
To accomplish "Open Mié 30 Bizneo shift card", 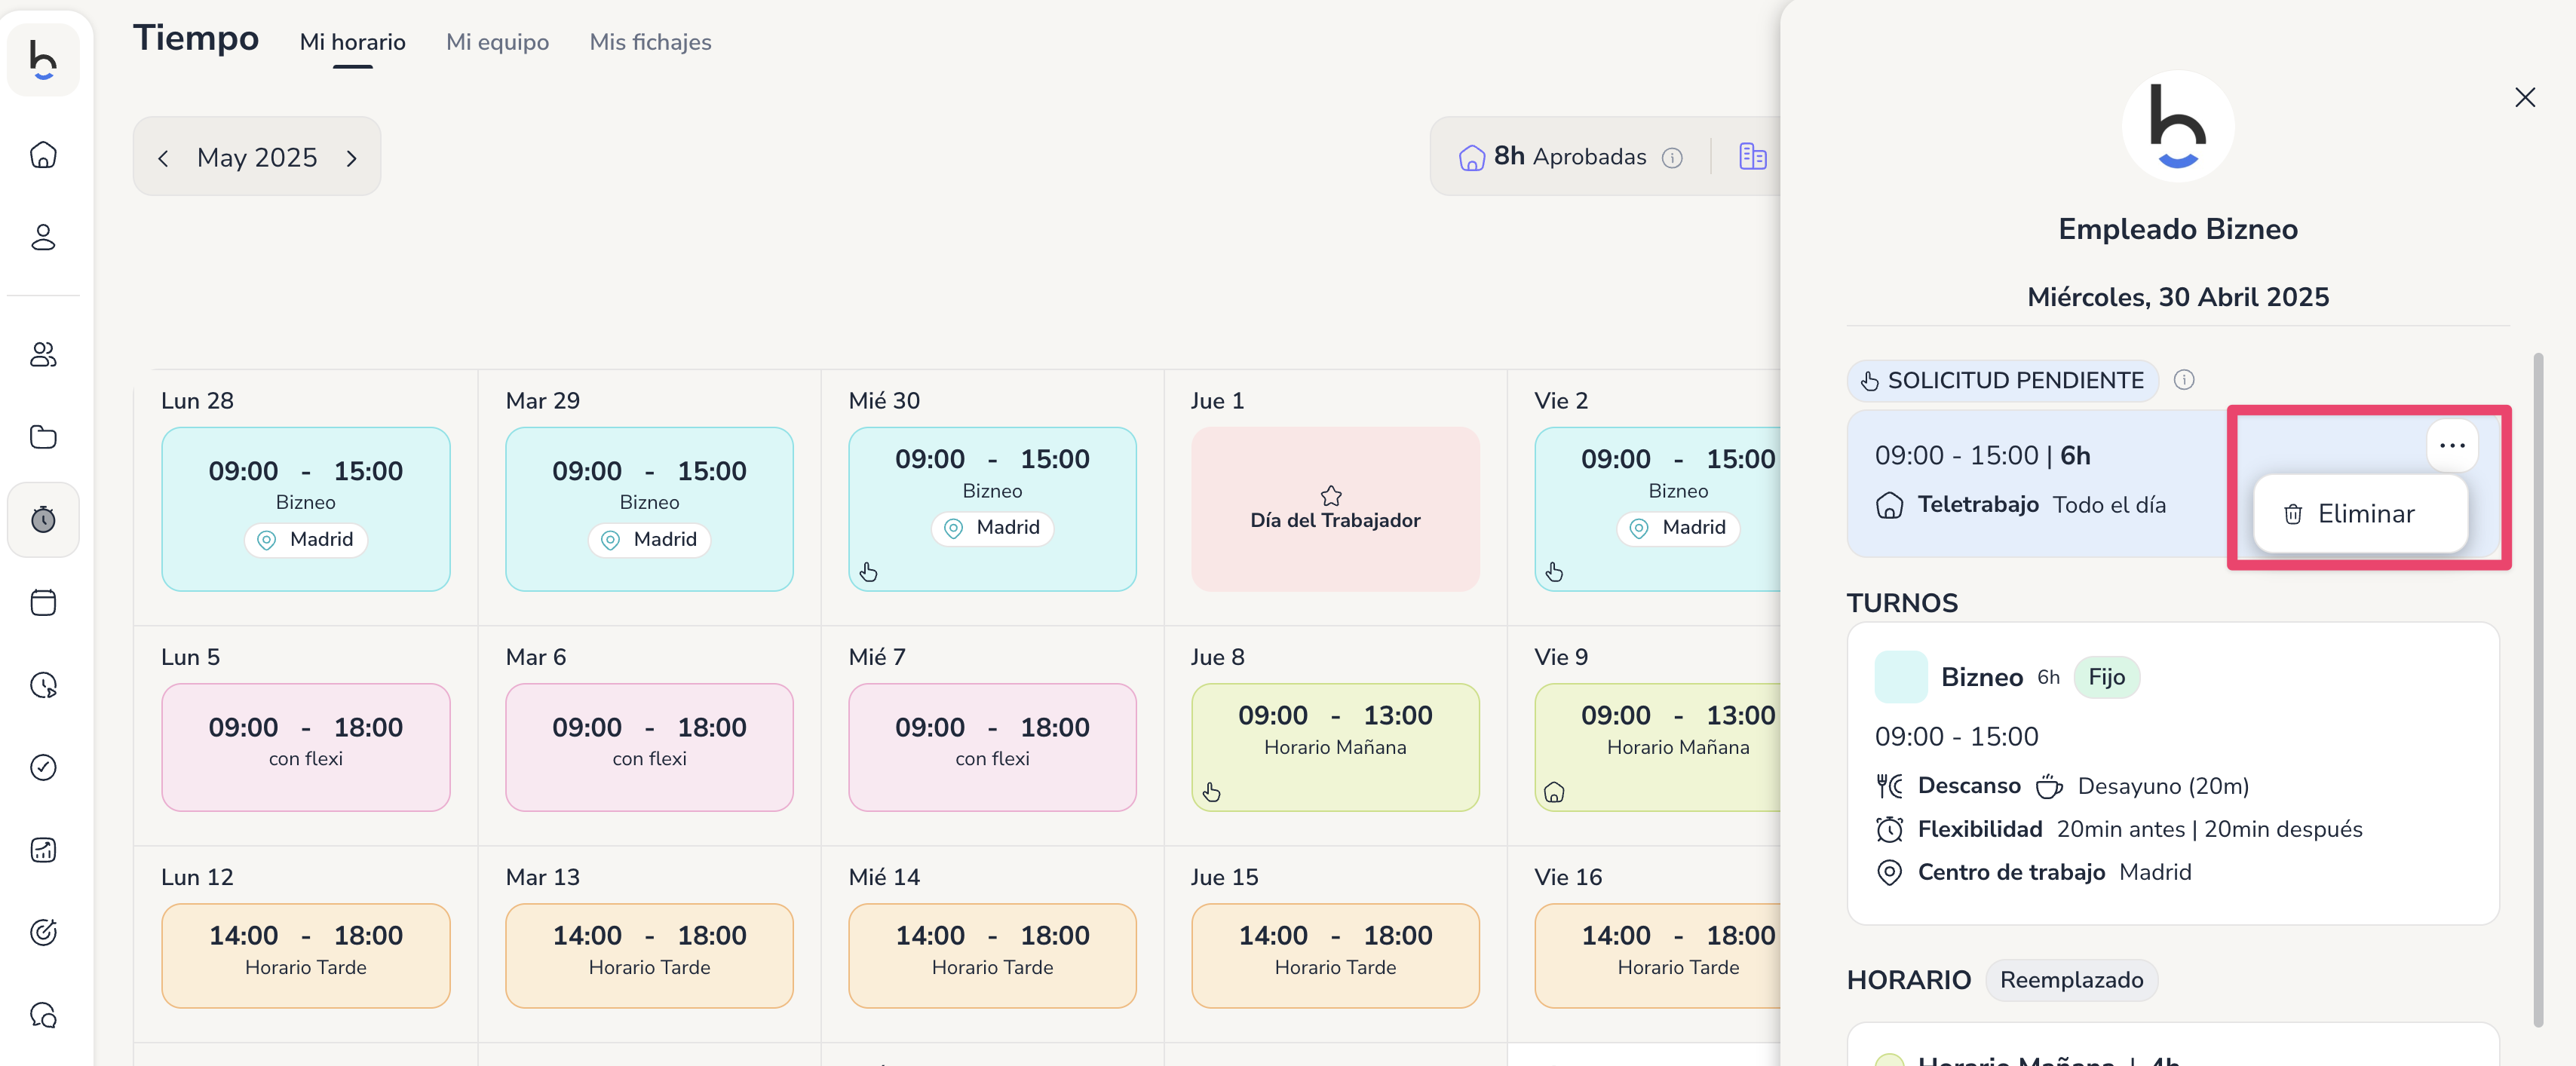I will click(992, 509).
